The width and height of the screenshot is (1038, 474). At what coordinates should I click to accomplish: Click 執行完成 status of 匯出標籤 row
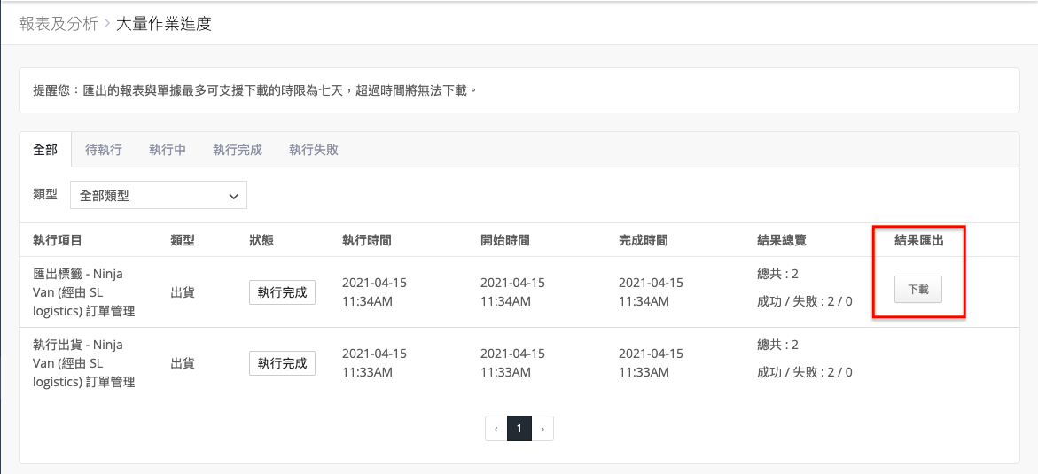[282, 292]
